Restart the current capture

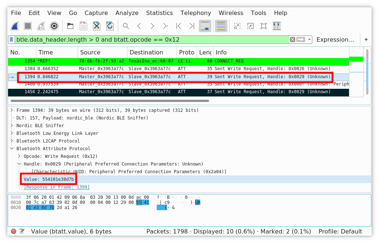41,26
